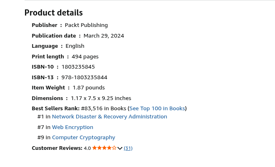Click the 1.87 pounds item weight
The width and height of the screenshot is (275, 167).
coord(89,87)
